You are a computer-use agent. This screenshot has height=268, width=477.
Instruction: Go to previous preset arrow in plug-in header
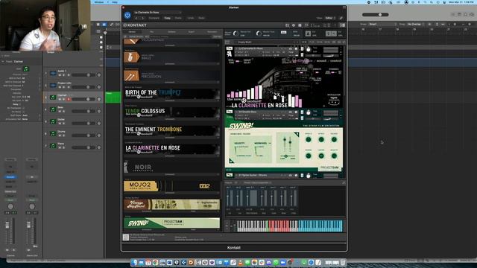[136, 18]
